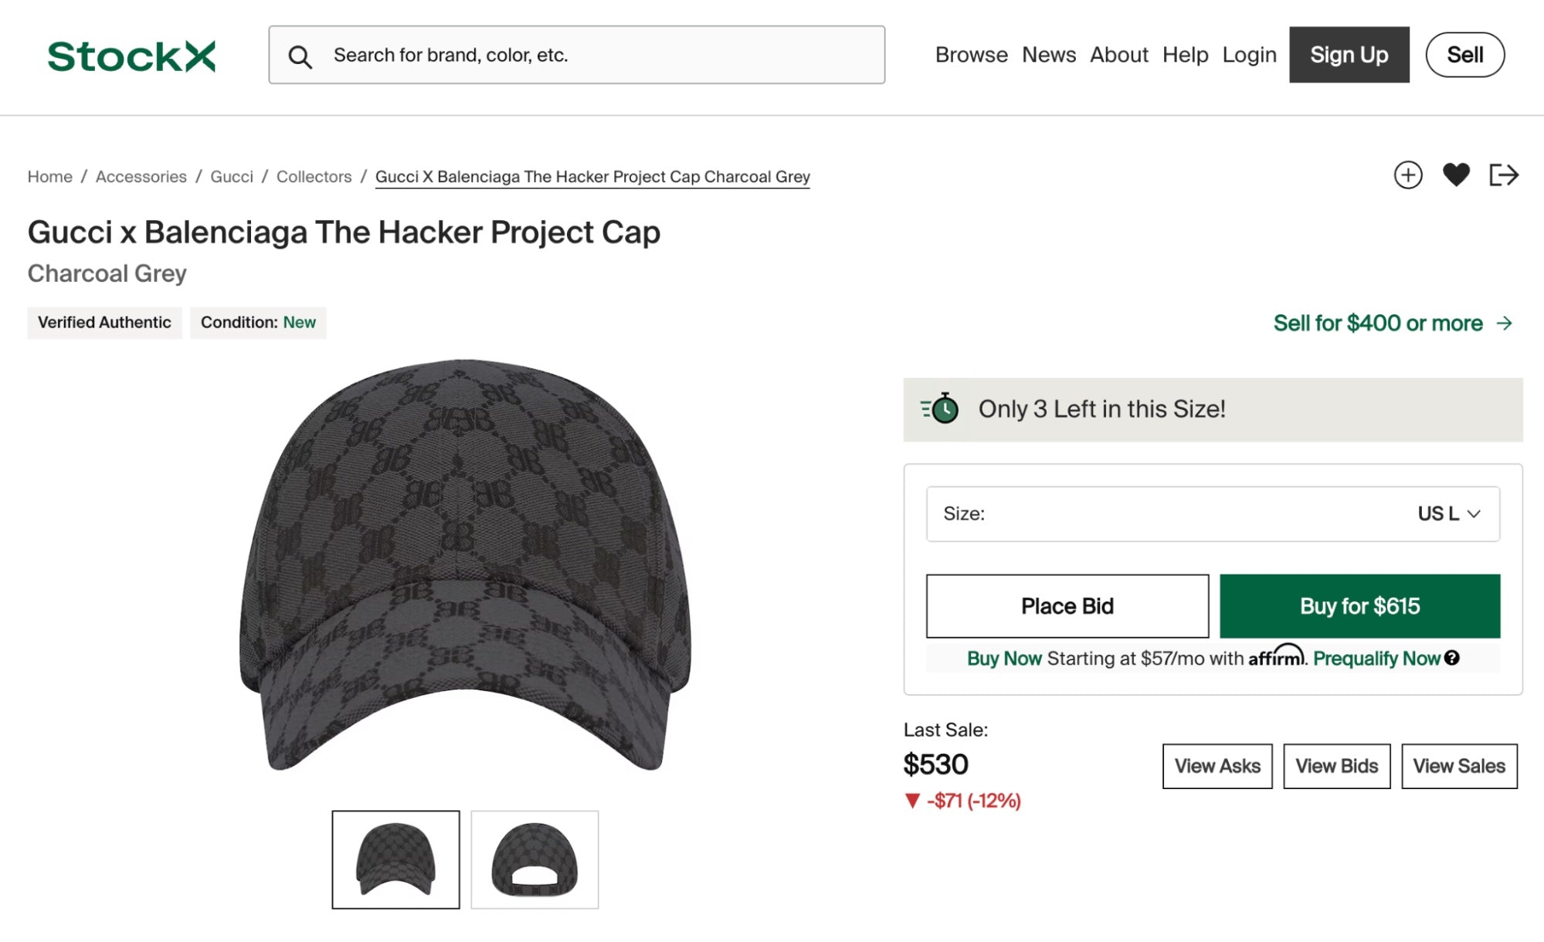Click the StockX logo
This screenshot has width=1544, height=942.
pyautogui.click(x=131, y=56)
